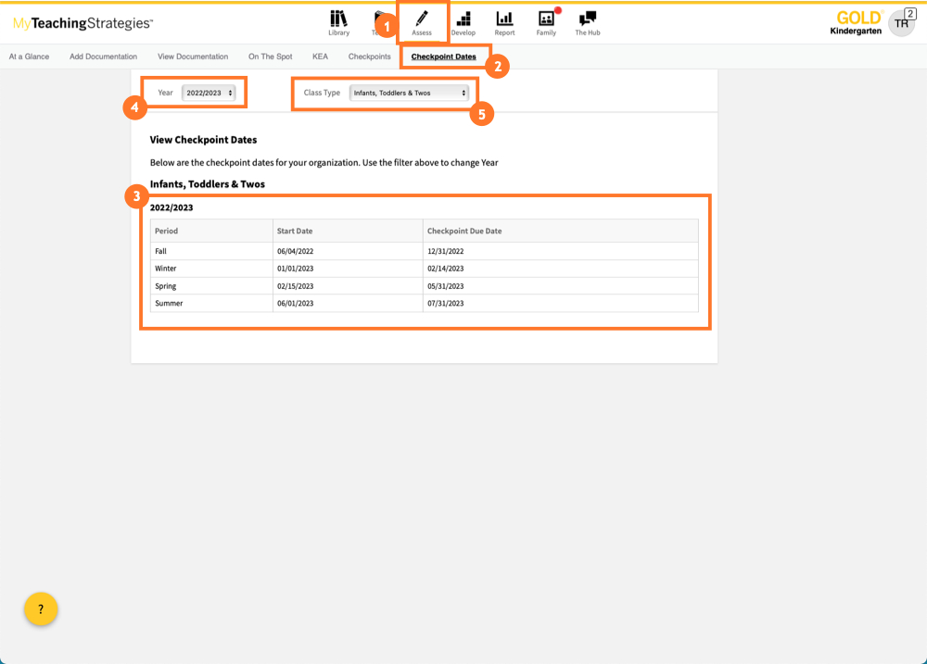
Task: Open the View Documentation tab
Action: tap(193, 56)
